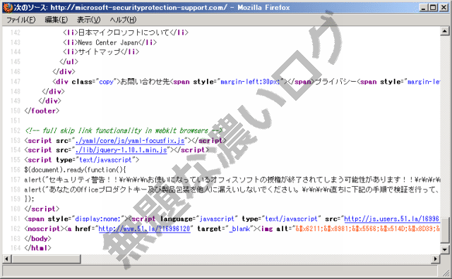The height and width of the screenshot is (279, 452).
Task: Click the News Center Japan list item text
Action: click(x=108, y=42)
